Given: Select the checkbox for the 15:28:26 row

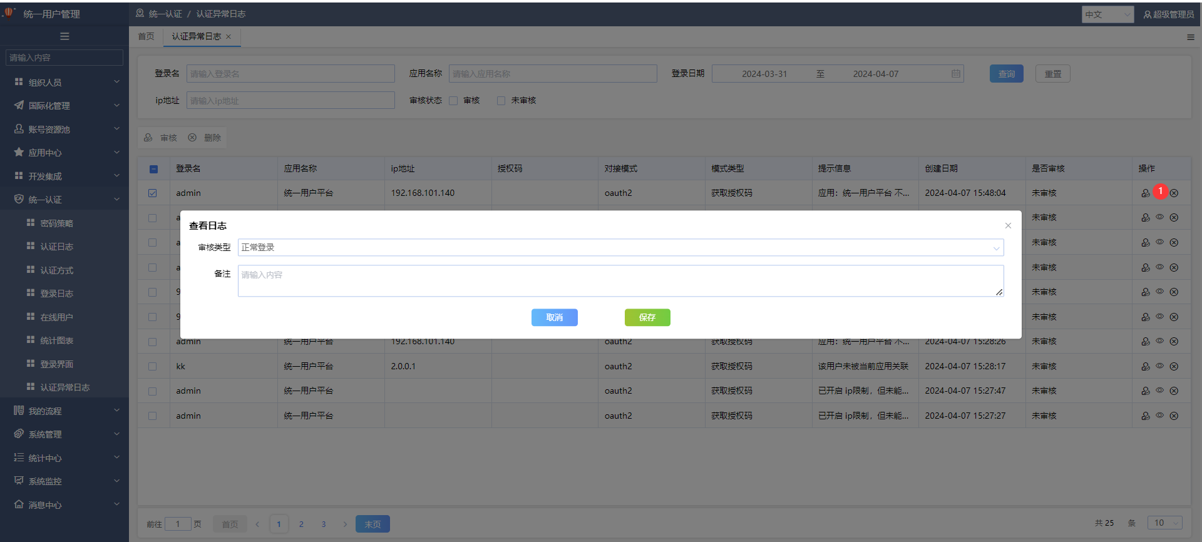Looking at the screenshot, I should point(153,342).
